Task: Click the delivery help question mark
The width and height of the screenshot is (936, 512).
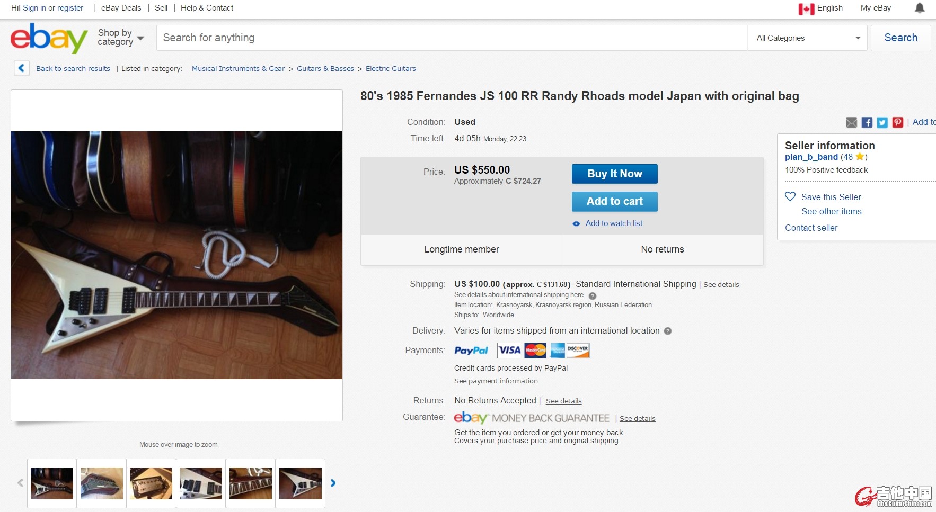Action: (x=668, y=331)
